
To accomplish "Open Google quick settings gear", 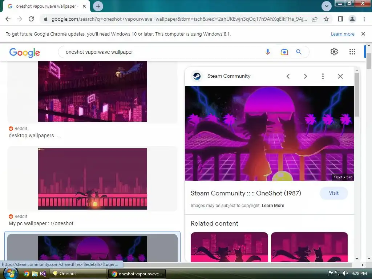I will (x=334, y=52).
